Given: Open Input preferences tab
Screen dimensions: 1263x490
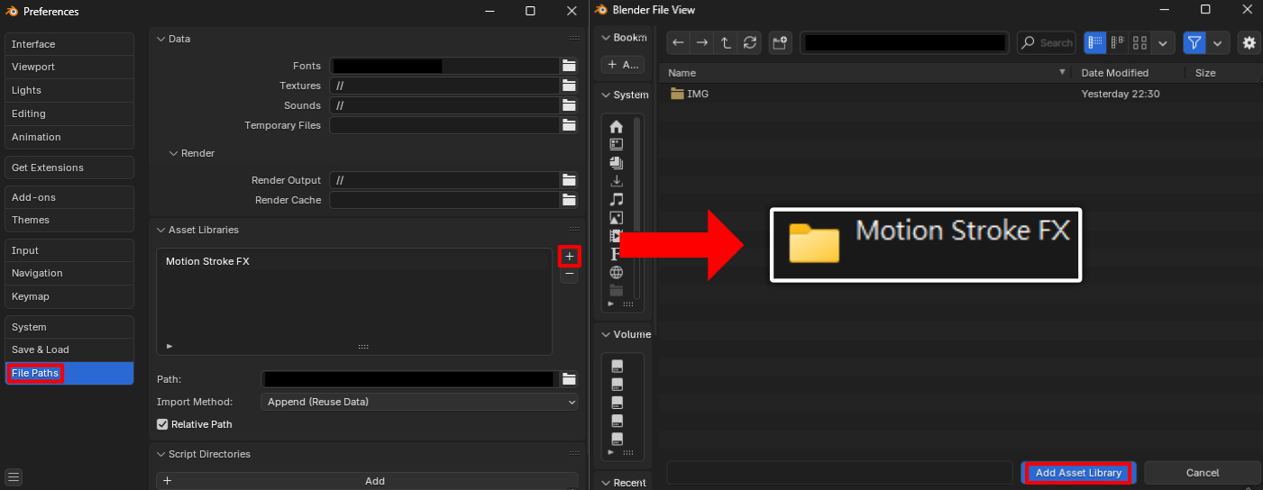Looking at the screenshot, I should click(x=69, y=250).
